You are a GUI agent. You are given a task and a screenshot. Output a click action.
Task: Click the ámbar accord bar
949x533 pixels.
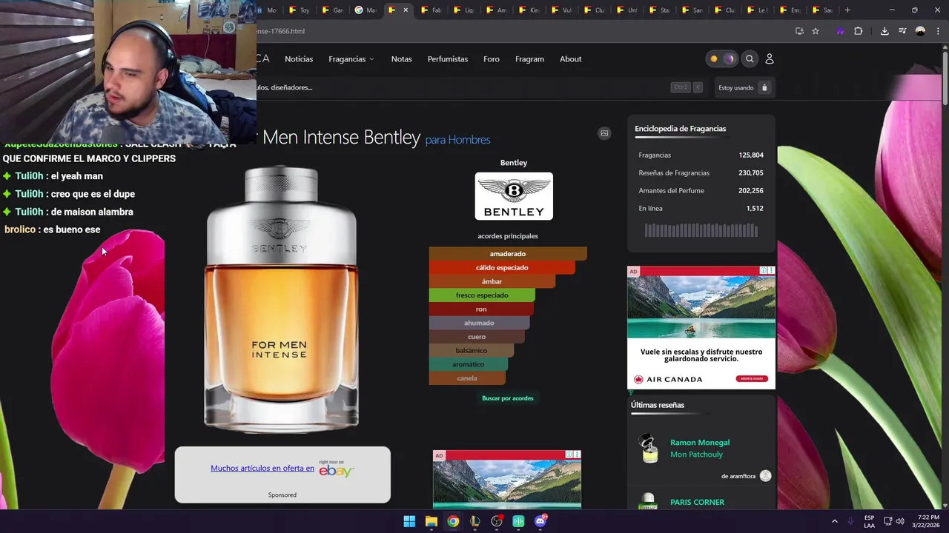(x=492, y=281)
